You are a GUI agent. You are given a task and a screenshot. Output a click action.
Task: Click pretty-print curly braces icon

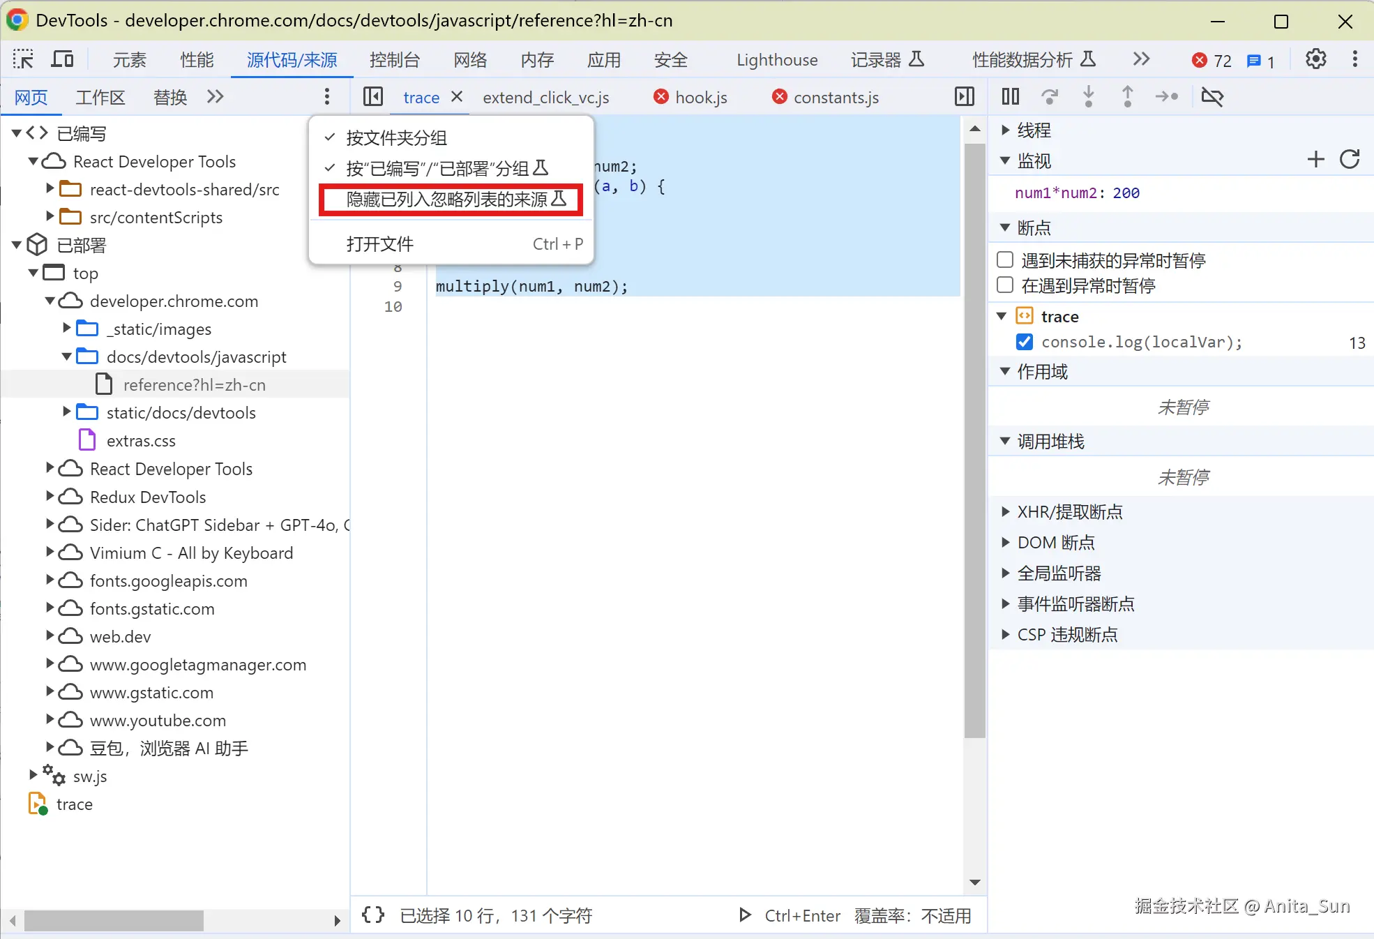(373, 915)
